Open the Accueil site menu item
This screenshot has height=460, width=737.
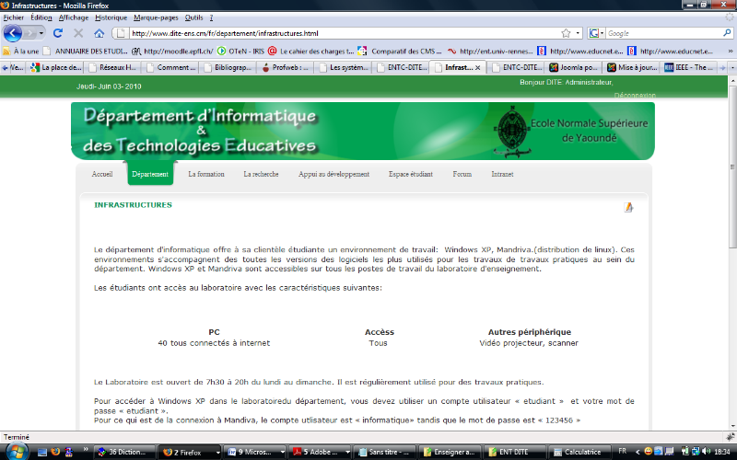pos(102,174)
